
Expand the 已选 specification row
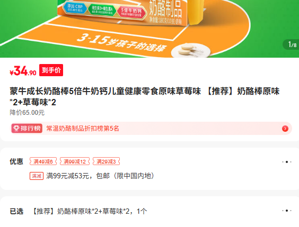click(x=151, y=211)
